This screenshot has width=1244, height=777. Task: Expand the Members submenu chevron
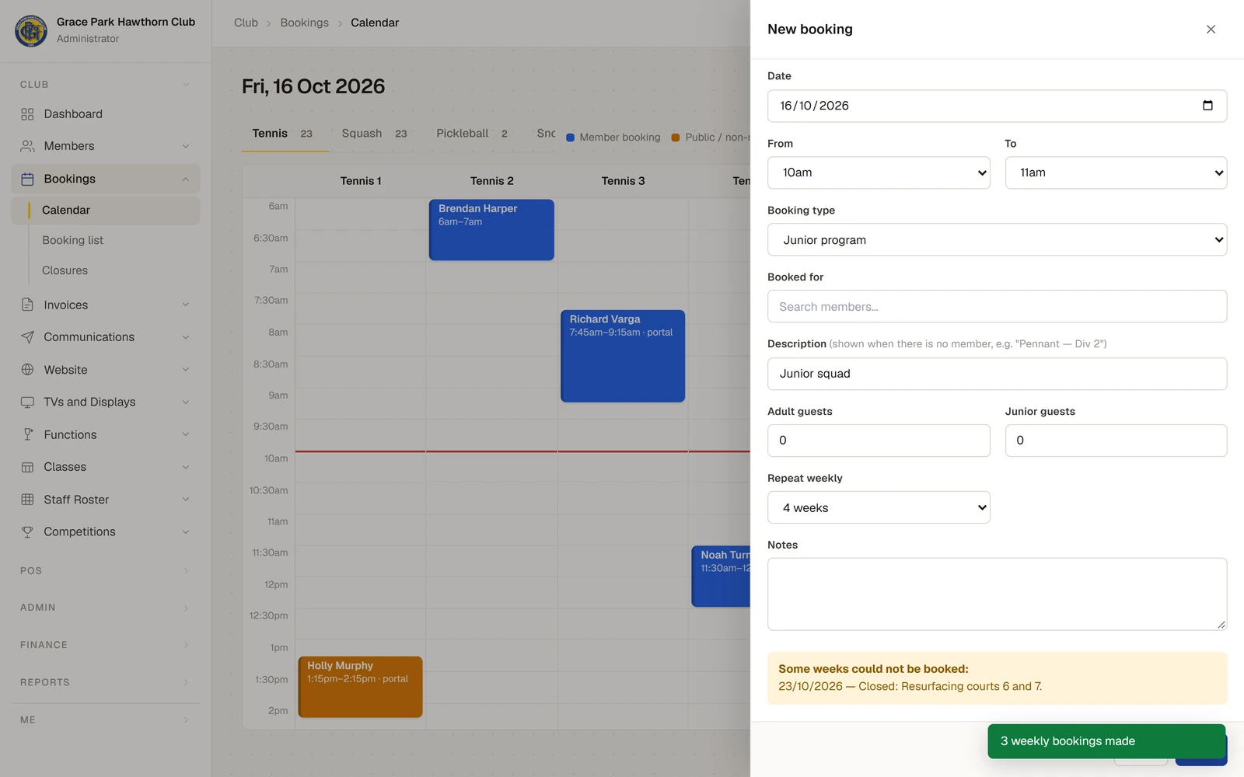coord(186,146)
